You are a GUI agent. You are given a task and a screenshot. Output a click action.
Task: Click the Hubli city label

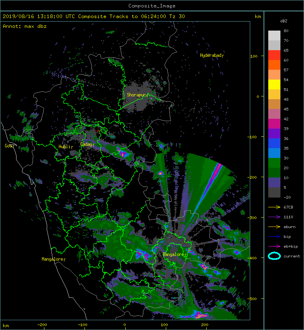click(64, 147)
